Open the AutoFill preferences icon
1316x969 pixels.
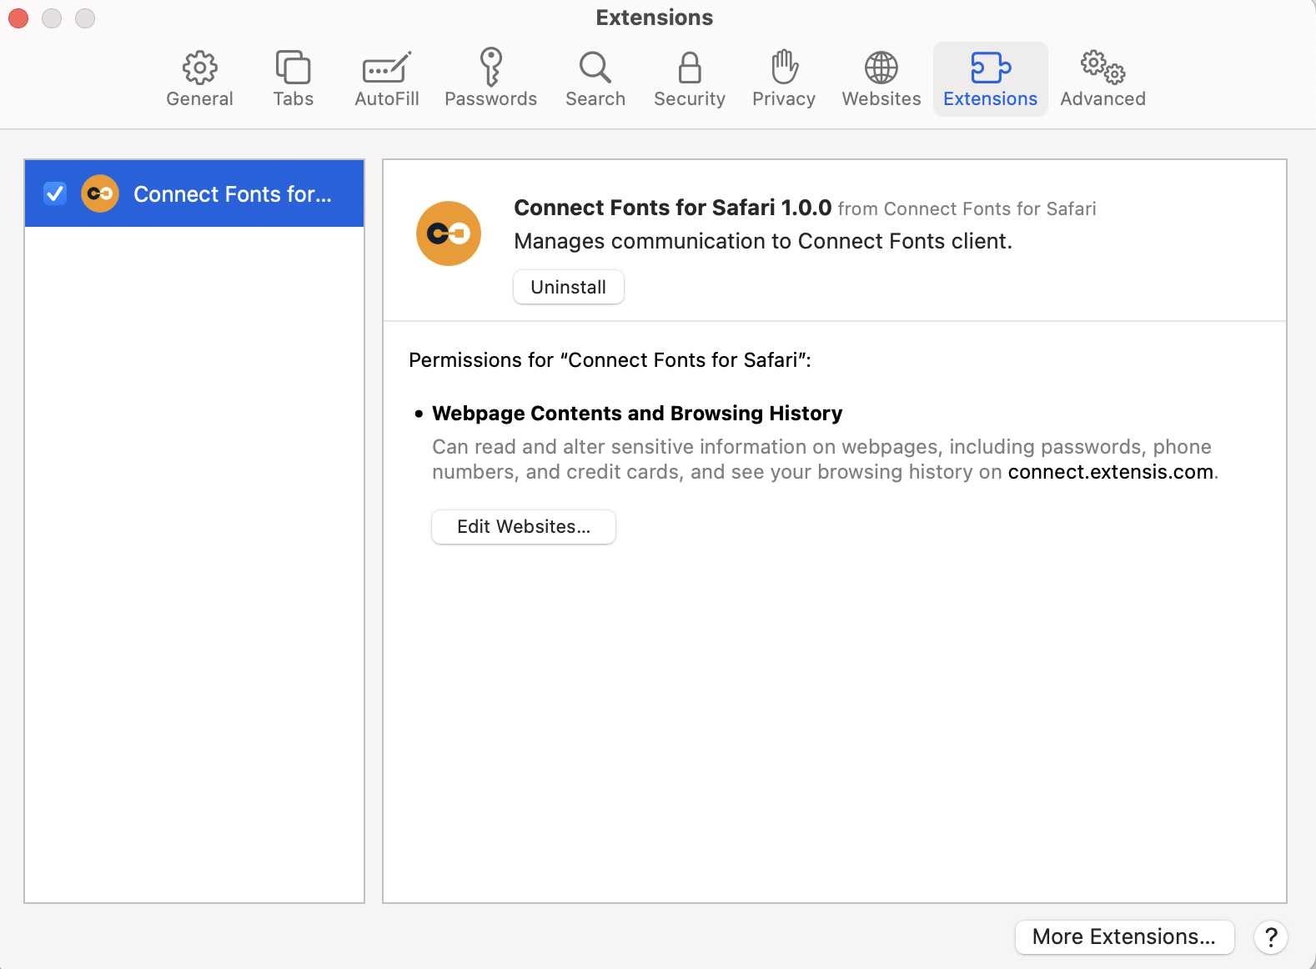[387, 68]
